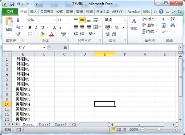Click the Merge and Center icon
The width and height of the screenshot is (185, 135).
pyautogui.click(x=96, y=27)
